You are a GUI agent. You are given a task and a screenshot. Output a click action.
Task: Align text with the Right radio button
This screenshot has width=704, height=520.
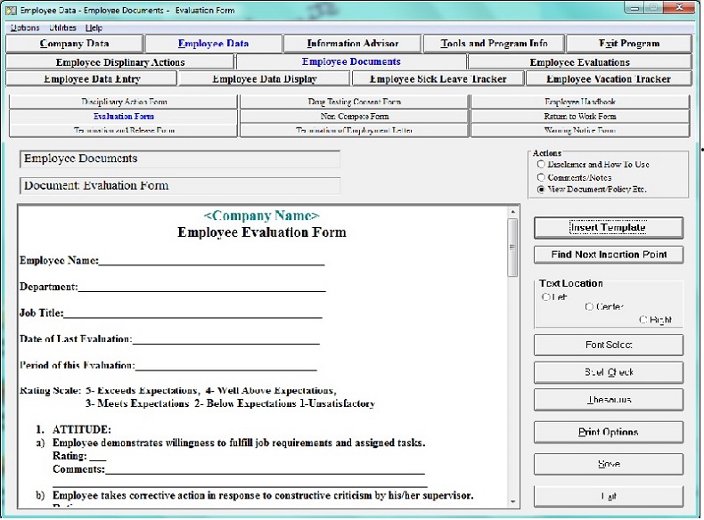(644, 320)
